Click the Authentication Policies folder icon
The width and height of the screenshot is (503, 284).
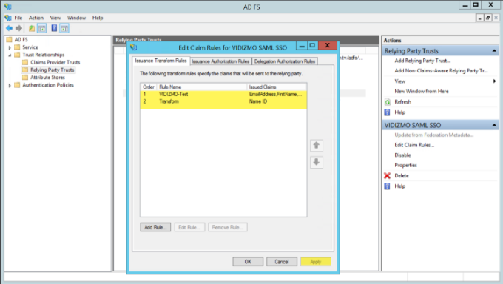17,85
